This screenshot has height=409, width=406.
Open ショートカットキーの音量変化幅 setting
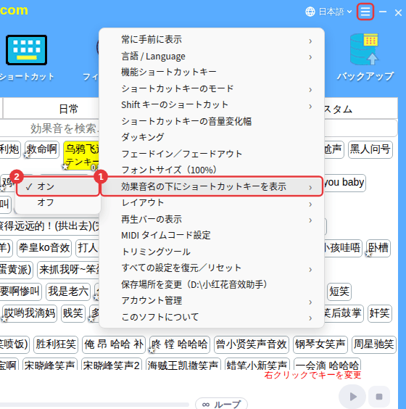(x=212, y=121)
